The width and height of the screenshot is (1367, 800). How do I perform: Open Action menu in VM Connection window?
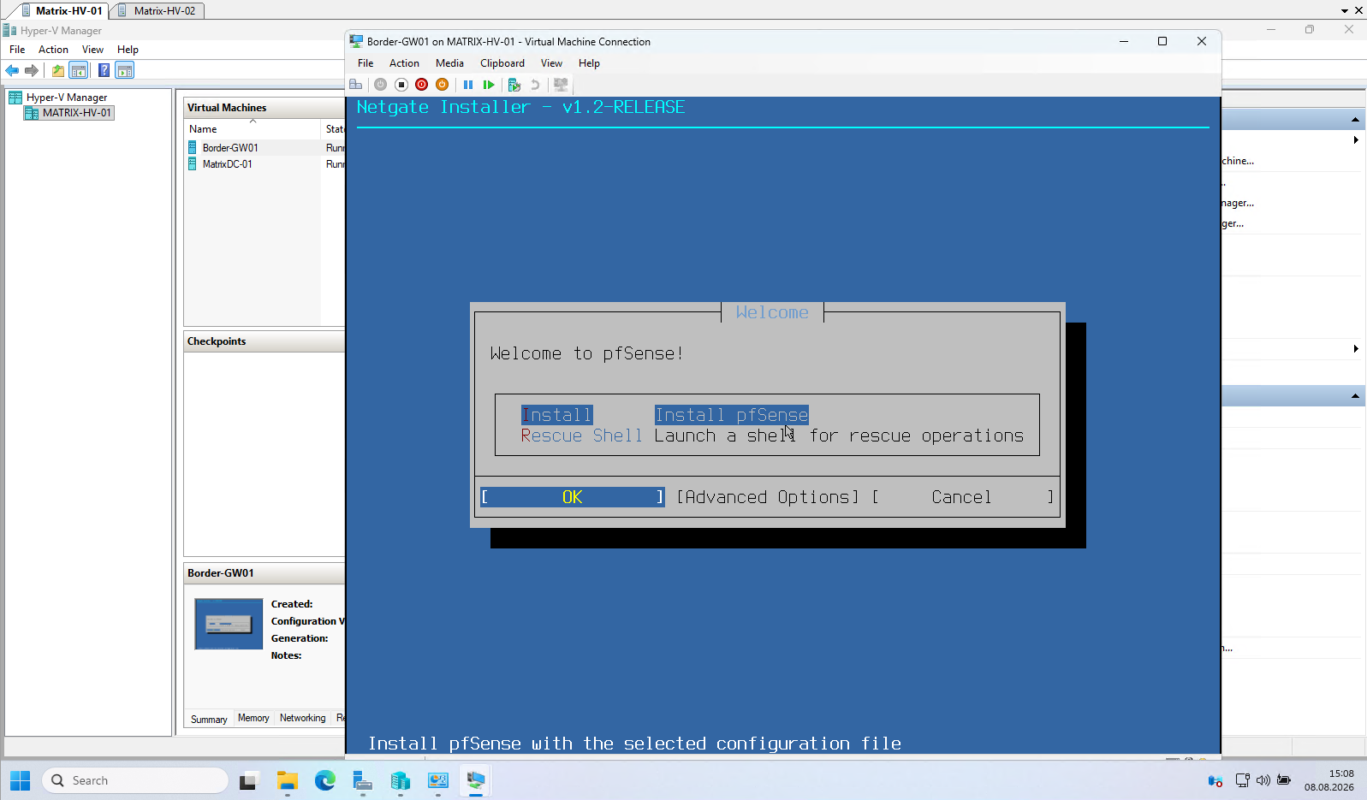404,63
